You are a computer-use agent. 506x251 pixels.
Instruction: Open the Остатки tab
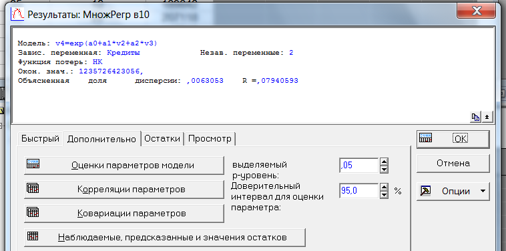pos(162,139)
